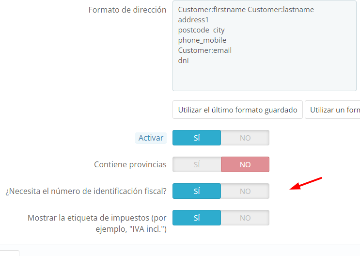The height and width of the screenshot is (256, 360).
Task: Click the address1 line in the format box
Action: pyautogui.click(x=193, y=20)
